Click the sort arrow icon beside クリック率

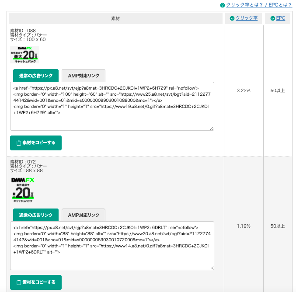pos(232,18)
